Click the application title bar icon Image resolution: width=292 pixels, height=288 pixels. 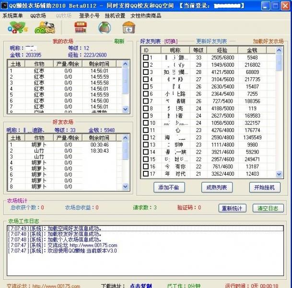tap(4, 6)
